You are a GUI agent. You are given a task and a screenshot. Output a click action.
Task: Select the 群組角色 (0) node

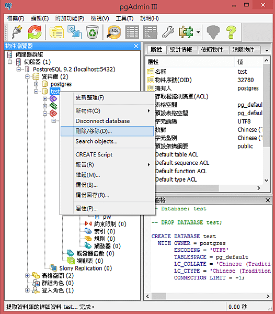click(58, 283)
